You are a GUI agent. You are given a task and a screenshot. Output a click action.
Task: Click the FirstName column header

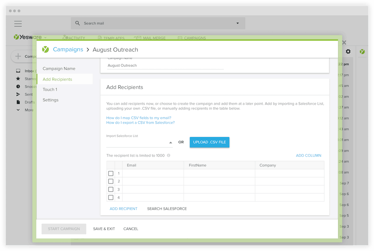click(x=219, y=165)
